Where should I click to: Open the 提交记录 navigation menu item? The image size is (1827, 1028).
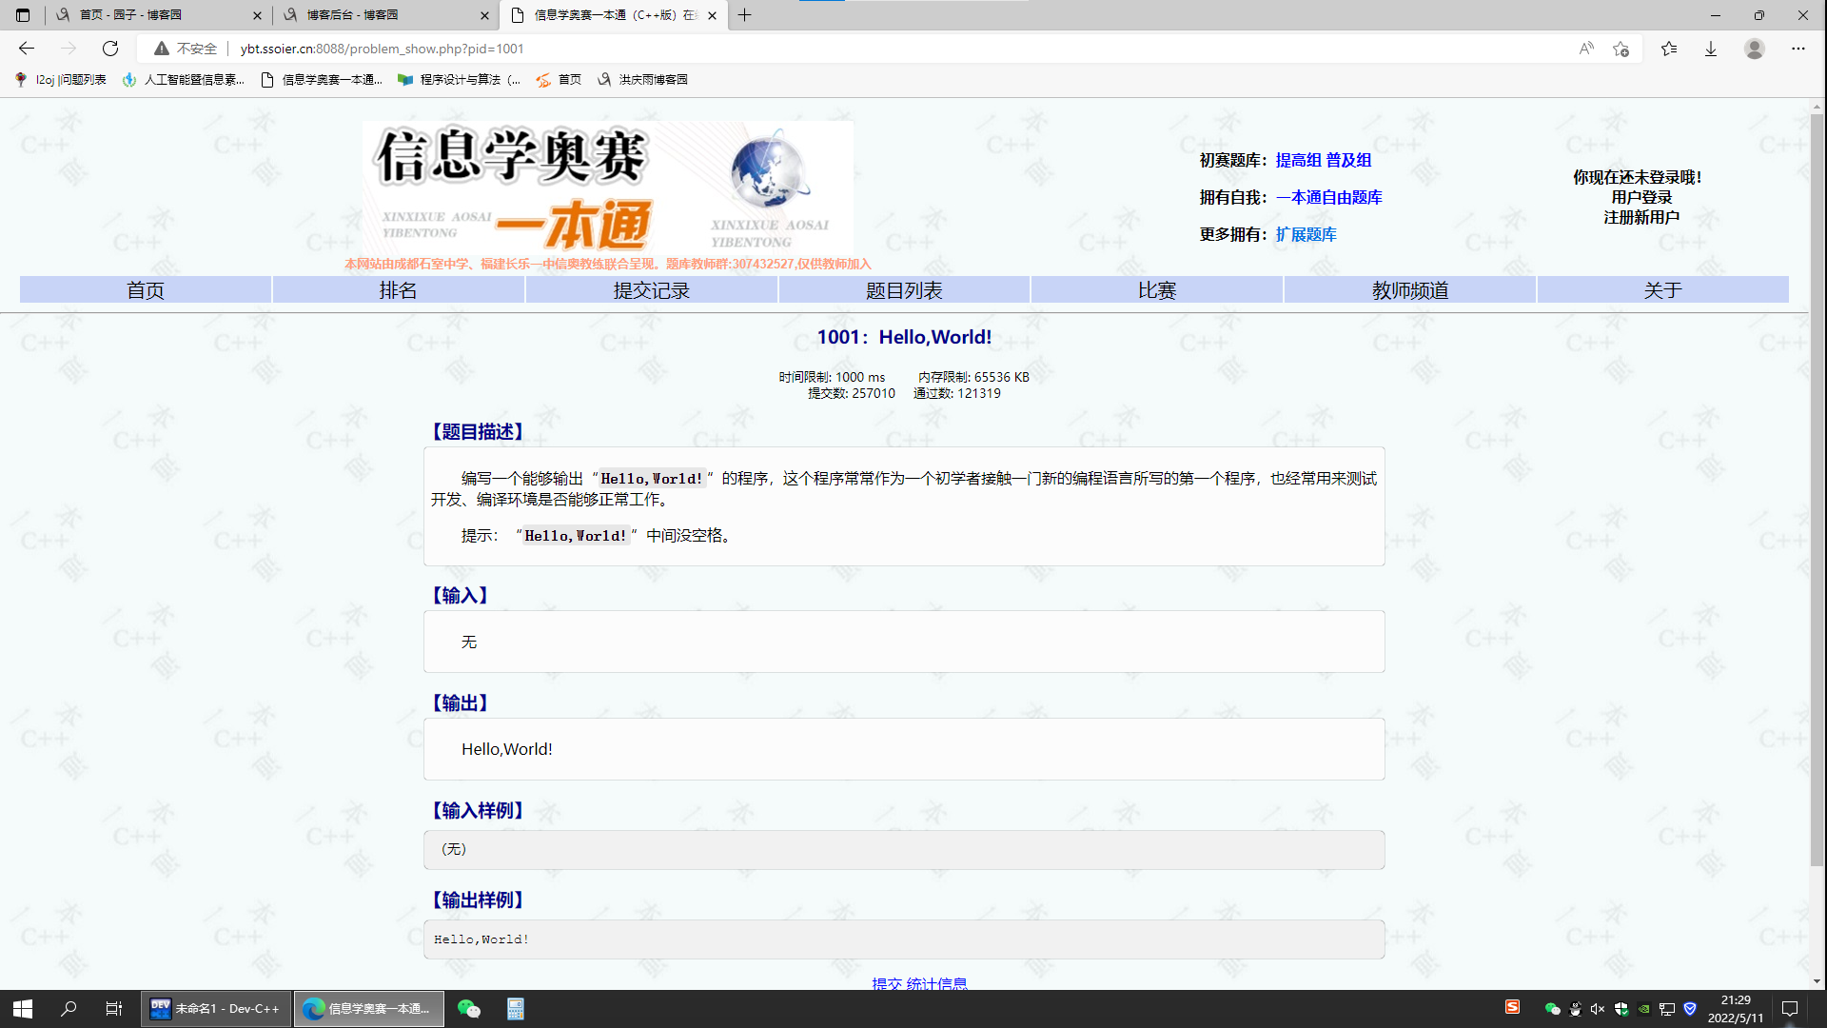(651, 290)
